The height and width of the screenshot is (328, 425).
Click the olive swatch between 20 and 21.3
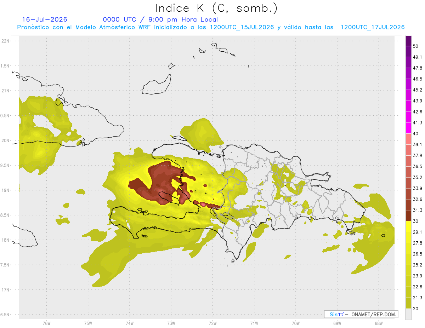(x=408, y=303)
